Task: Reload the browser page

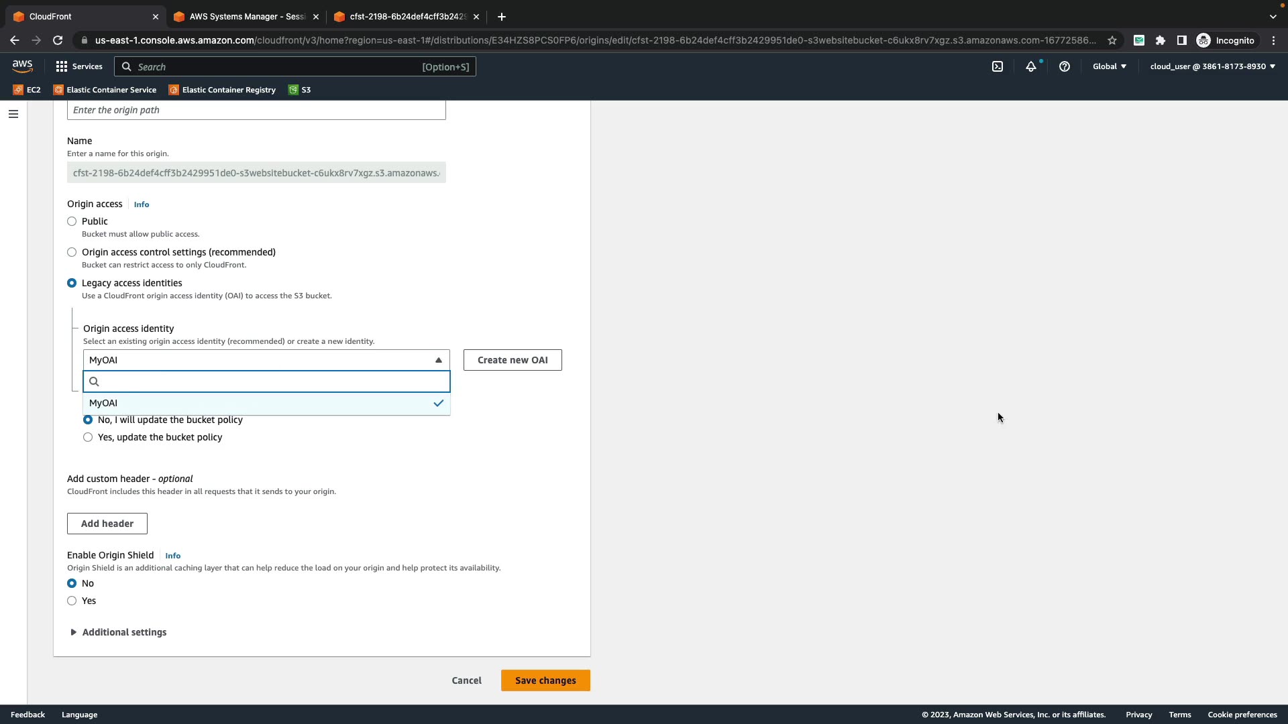Action: (58, 40)
